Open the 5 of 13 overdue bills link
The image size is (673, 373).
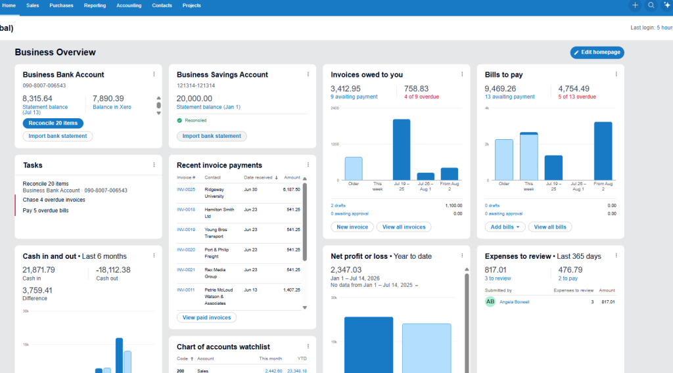point(577,97)
